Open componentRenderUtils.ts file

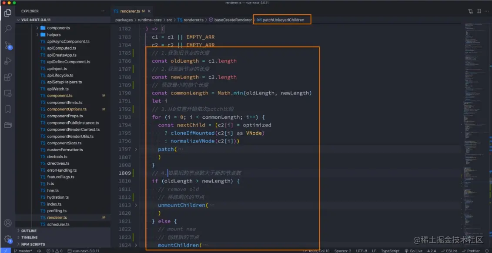pos(70,136)
